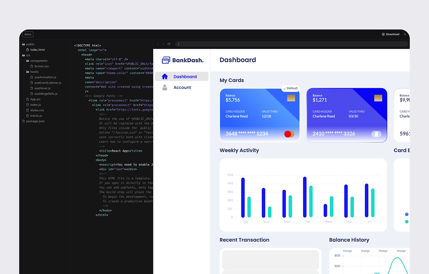Click the teal Wed bar in Weekly Activity
429x274 pixels.
coord(331,207)
